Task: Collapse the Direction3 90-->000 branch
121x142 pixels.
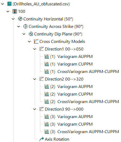Action: coord(35,109)
